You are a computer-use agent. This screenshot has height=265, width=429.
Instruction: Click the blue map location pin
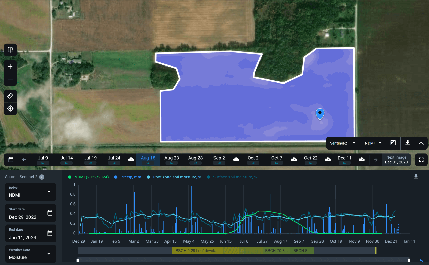click(320, 114)
